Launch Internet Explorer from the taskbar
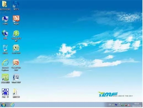This screenshot has height=108, width=143. click(12, 105)
